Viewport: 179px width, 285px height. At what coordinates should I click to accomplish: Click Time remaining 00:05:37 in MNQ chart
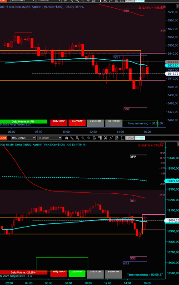pos(145,275)
